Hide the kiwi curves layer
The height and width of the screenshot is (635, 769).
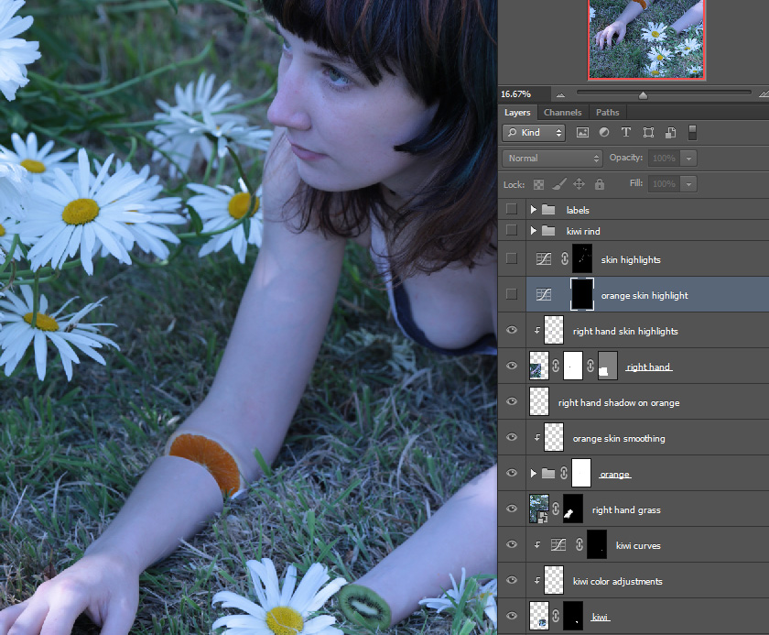512,544
